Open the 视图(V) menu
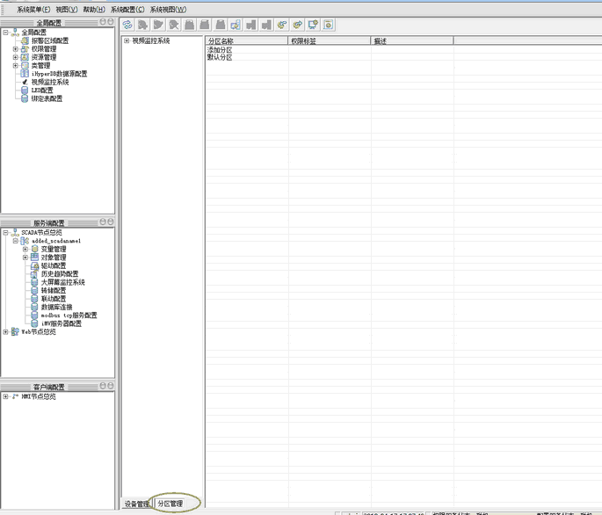The height and width of the screenshot is (515, 602). coord(67,10)
